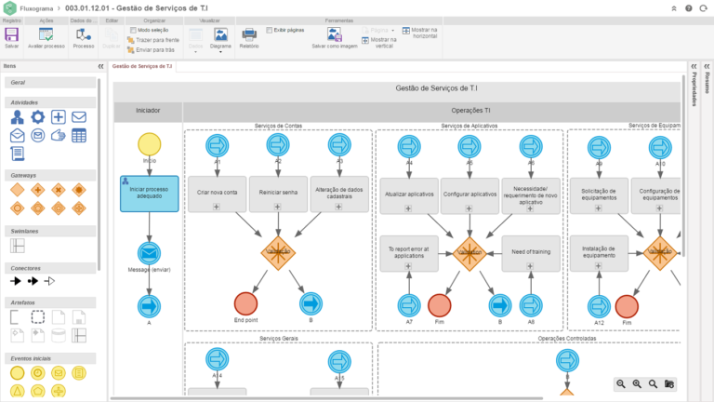Enable the Modo seleção checkbox
This screenshot has width=714, height=402.
click(132, 30)
